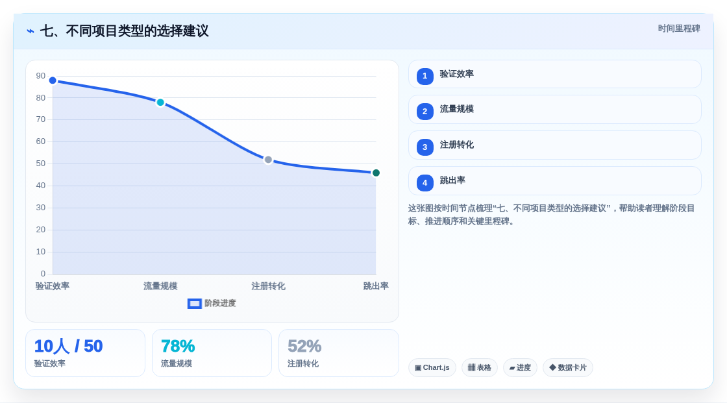Toggle the 阶段进度 legend swatch
This screenshot has height=403, width=727.
coord(194,304)
